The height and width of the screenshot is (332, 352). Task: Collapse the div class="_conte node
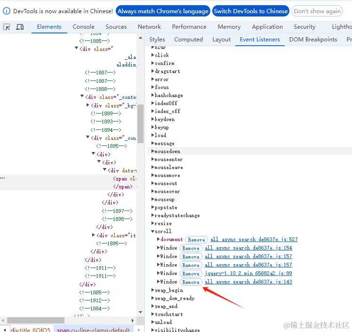tap(82, 97)
